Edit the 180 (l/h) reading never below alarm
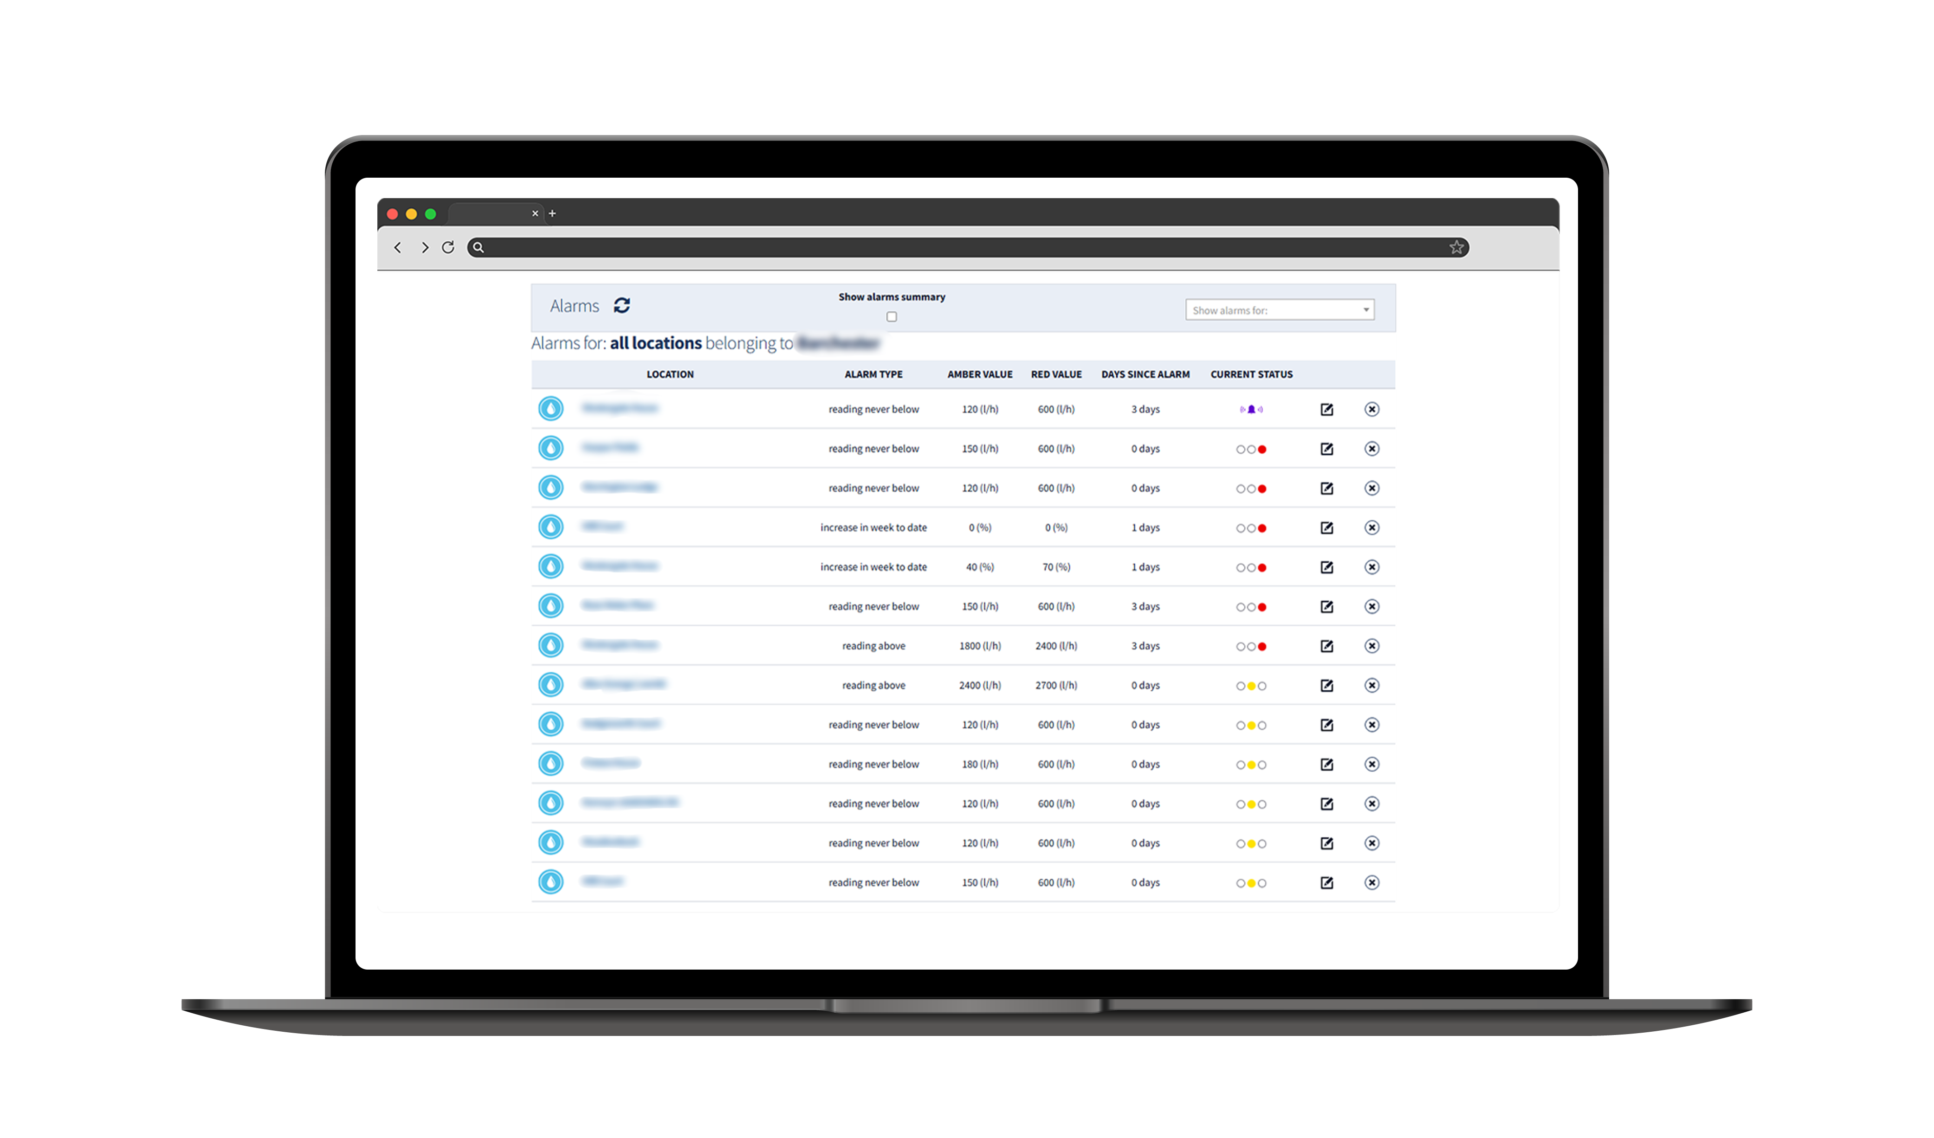This screenshot has width=1934, height=1138. pyautogui.click(x=1326, y=764)
